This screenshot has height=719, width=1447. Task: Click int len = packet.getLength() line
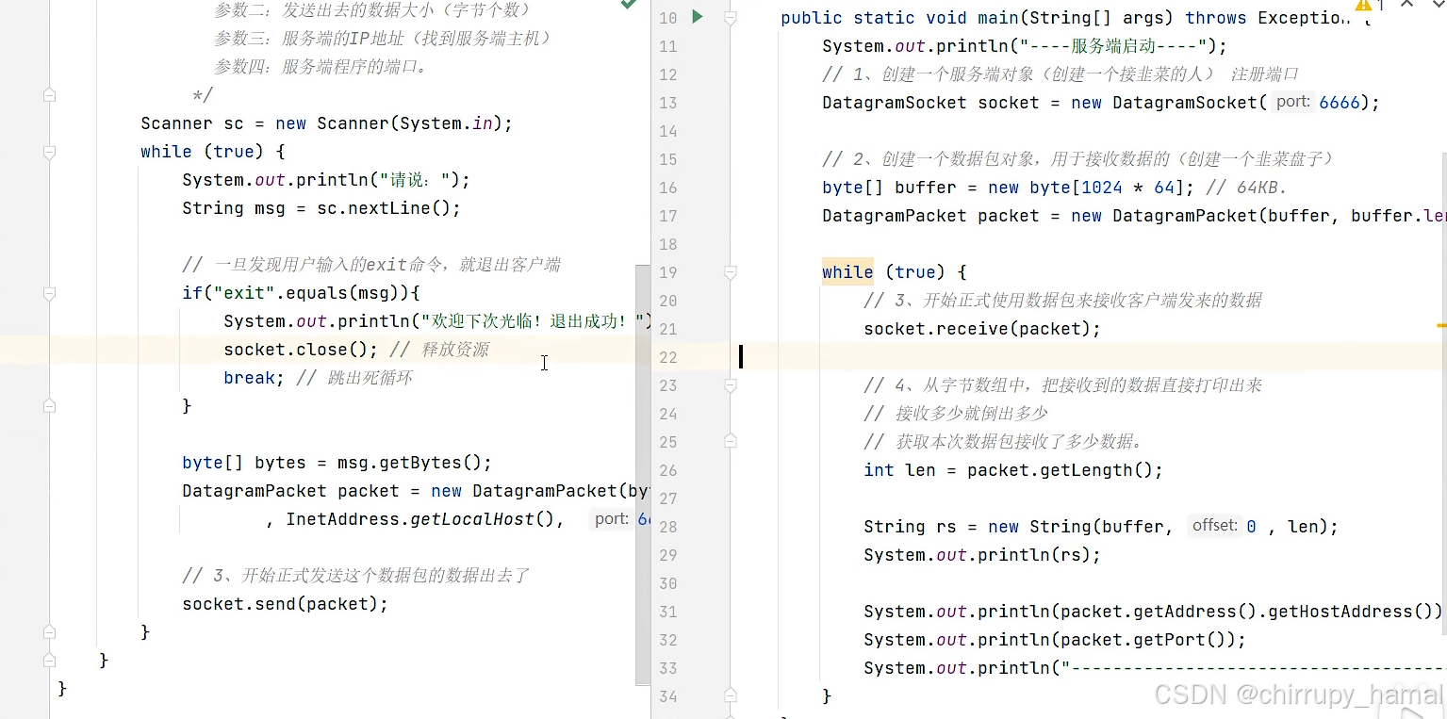(1013, 470)
